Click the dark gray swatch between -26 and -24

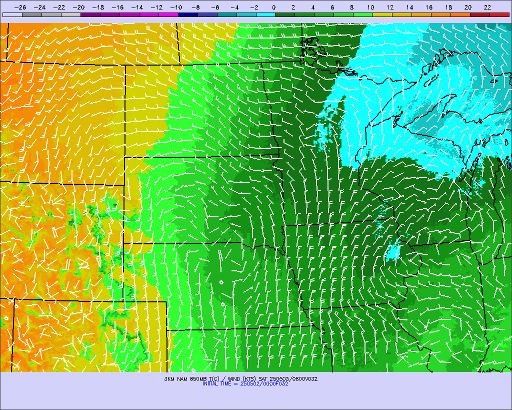[x=32, y=15]
